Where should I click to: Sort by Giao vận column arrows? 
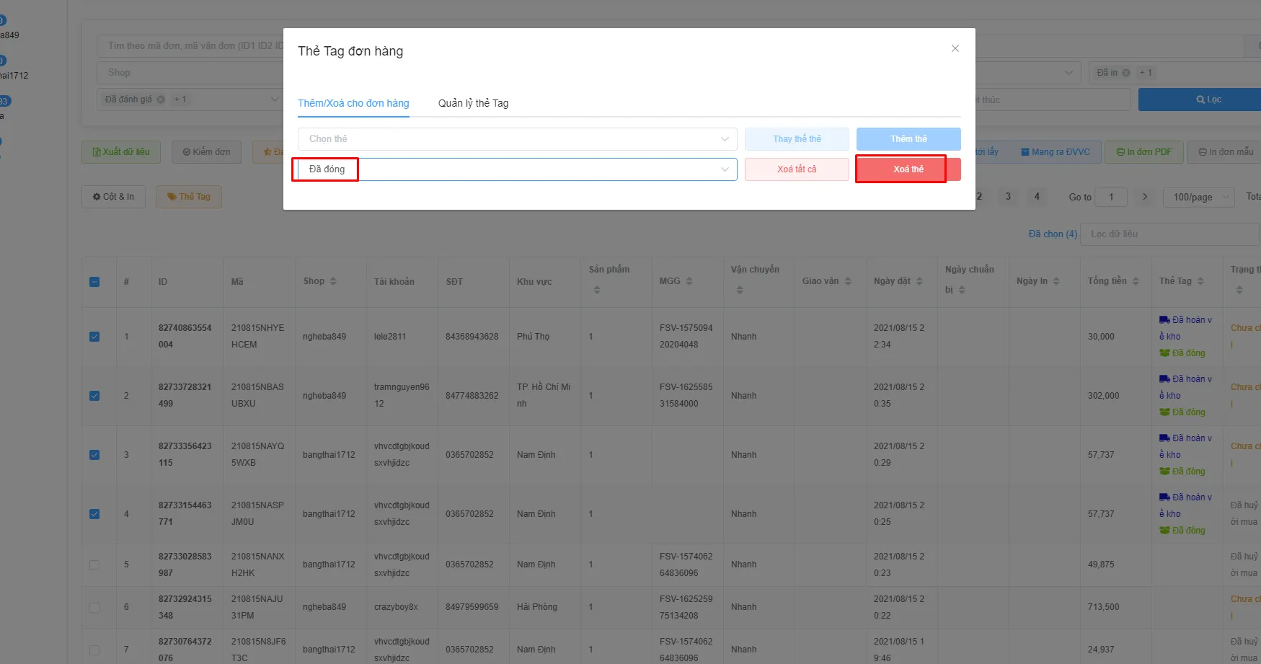pos(848,281)
